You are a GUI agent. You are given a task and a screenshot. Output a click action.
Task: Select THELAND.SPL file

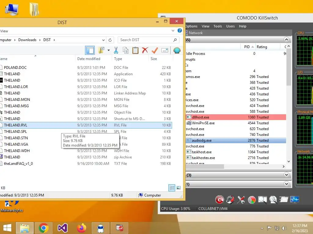pos(86,132)
